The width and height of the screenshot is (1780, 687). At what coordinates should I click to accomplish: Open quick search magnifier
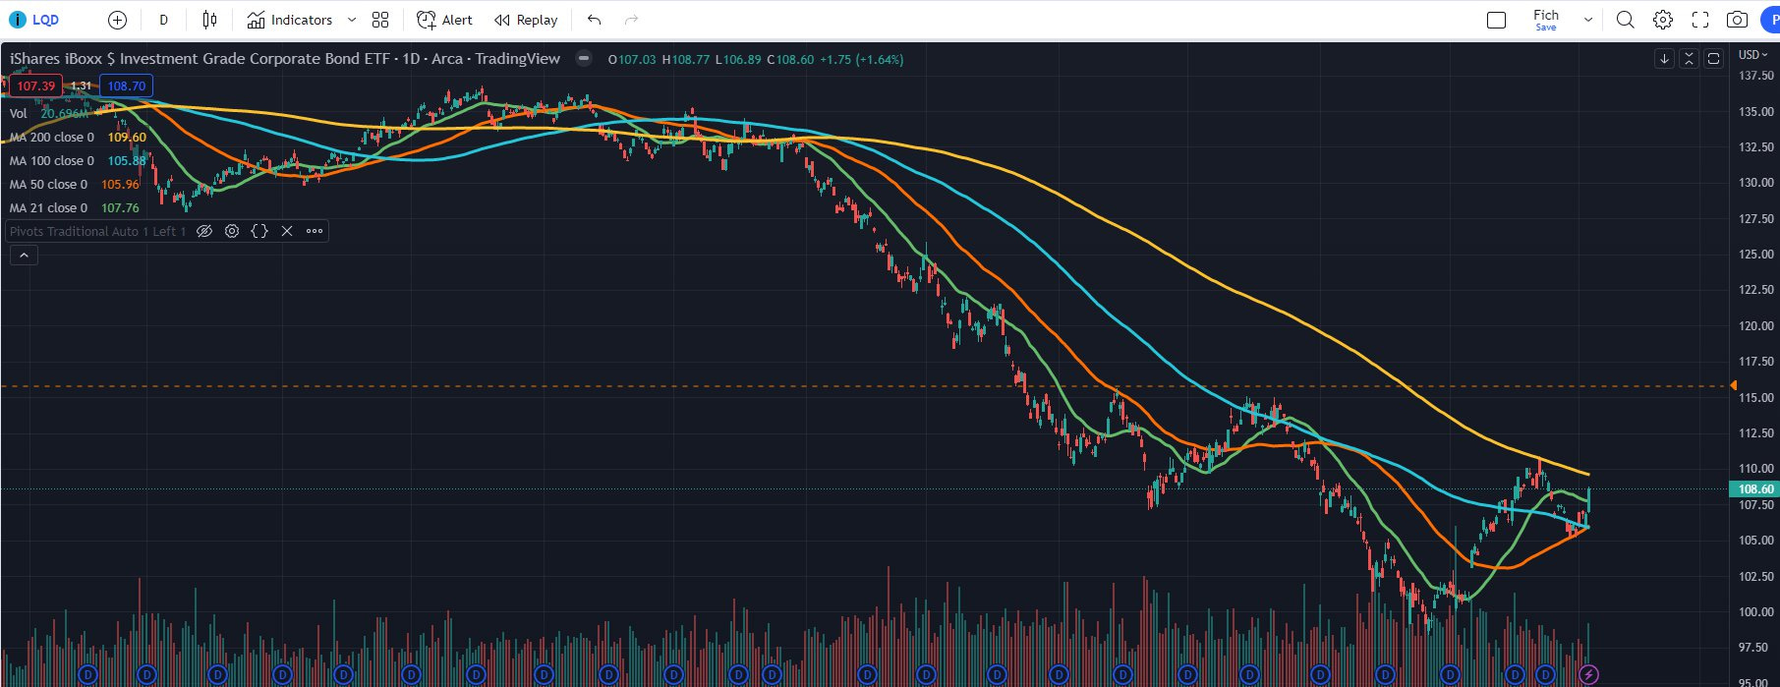(1626, 20)
